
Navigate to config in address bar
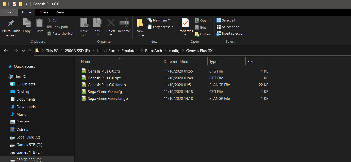coord(174,51)
